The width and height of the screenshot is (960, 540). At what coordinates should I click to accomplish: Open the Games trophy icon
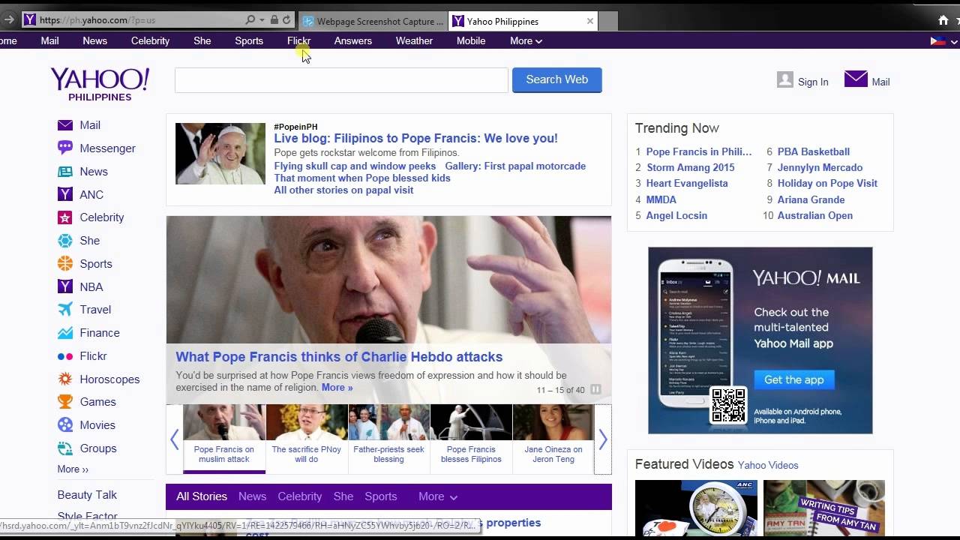[x=65, y=402]
